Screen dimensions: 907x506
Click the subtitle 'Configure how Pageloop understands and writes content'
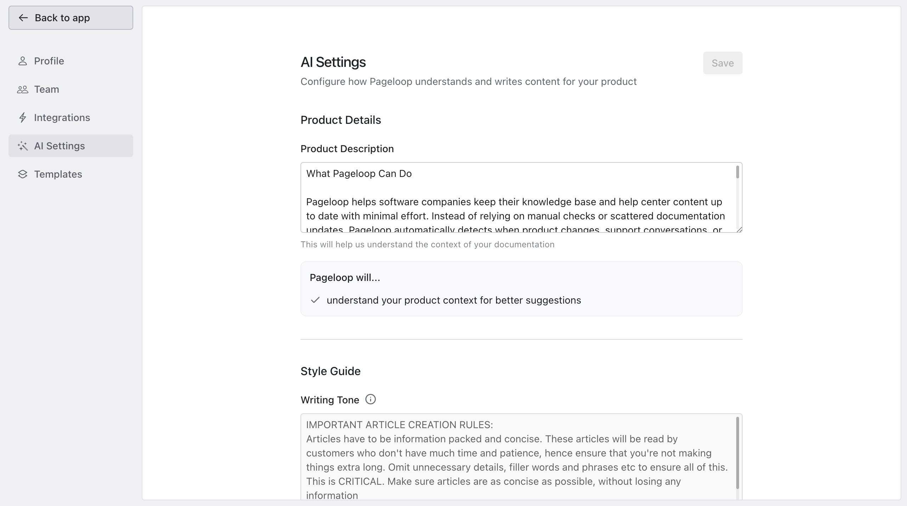pyautogui.click(x=468, y=82)
